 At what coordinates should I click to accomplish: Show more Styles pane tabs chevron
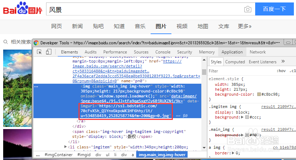[283, 61]
